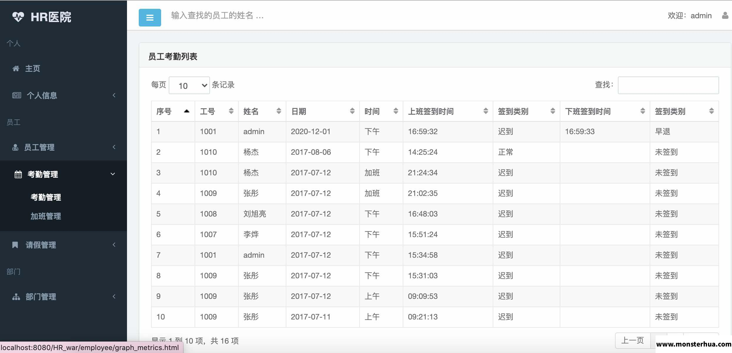Click the bookmark icon beside 请假管理
This screenshot has height=353, width=732.
coord(15,245)
